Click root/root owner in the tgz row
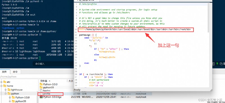The height and width of the screenshot is (103, 225). click(x=141, y=97)
